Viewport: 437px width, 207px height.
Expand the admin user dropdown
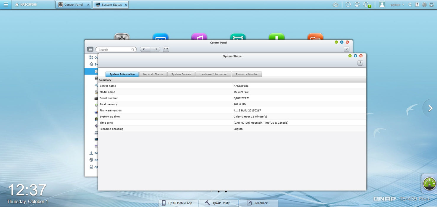tap(397, 5)
